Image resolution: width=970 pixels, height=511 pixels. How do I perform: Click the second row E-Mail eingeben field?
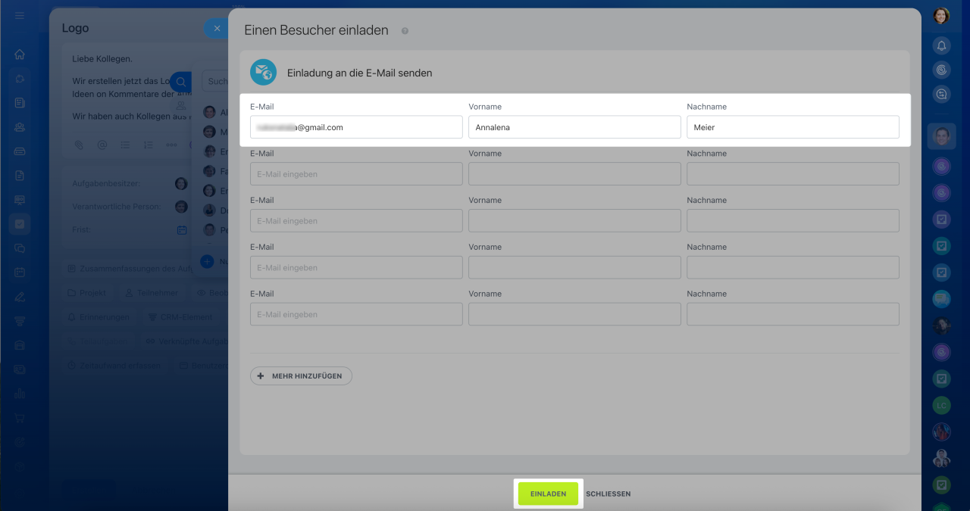pos(356,174)
